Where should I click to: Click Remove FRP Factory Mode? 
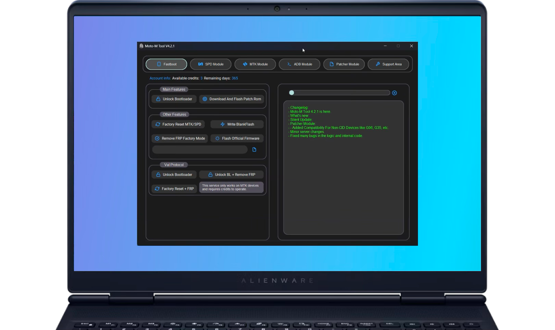(x=180, y=138)
